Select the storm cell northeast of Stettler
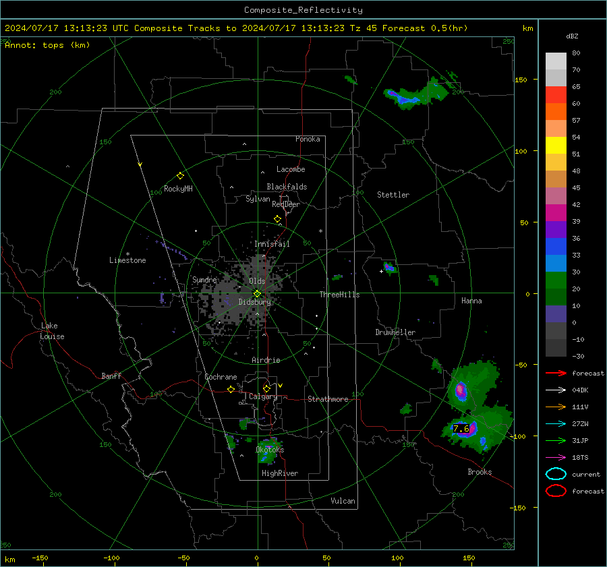The height and width of the screenshot is (567, 607). coord(416,93)
